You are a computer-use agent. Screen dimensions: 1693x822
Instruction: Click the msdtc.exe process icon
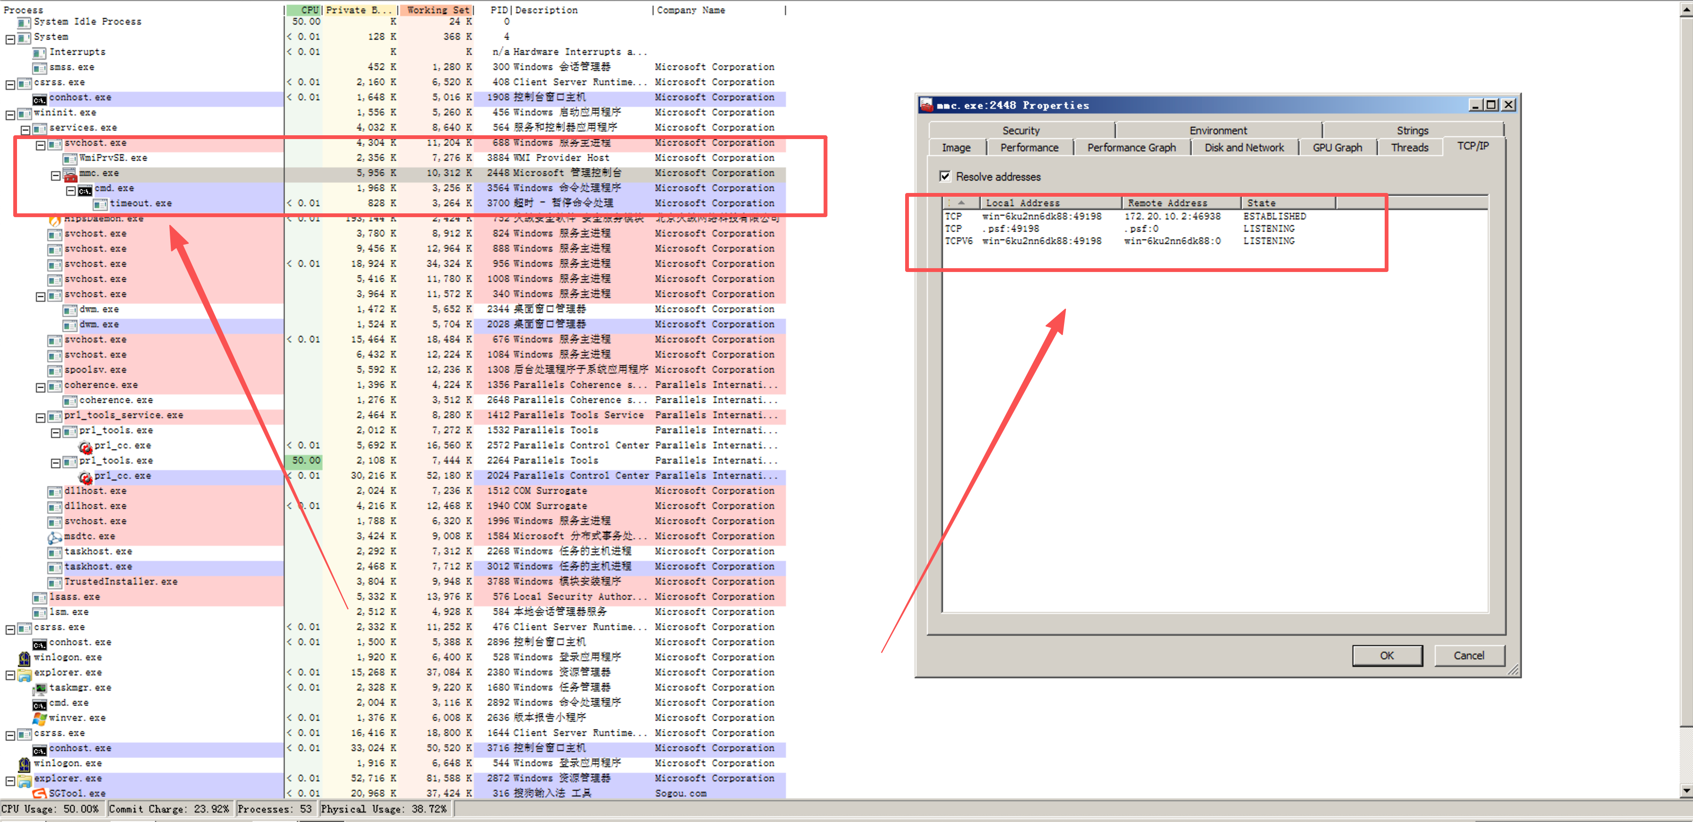(x=54, y=537)
